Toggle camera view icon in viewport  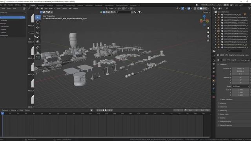pos(208,36)
